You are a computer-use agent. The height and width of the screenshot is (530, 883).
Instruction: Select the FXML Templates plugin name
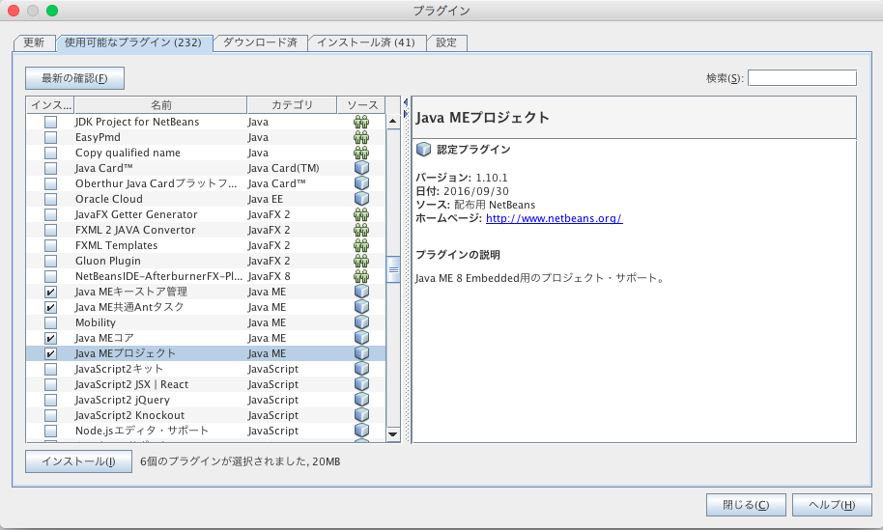(x=117, y=245)
